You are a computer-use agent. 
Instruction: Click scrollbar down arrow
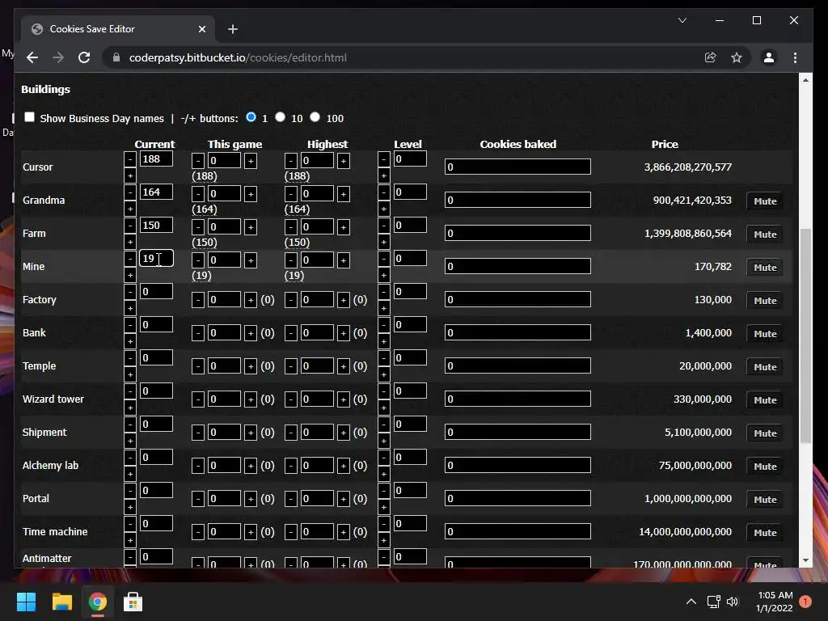pos(805,560)
